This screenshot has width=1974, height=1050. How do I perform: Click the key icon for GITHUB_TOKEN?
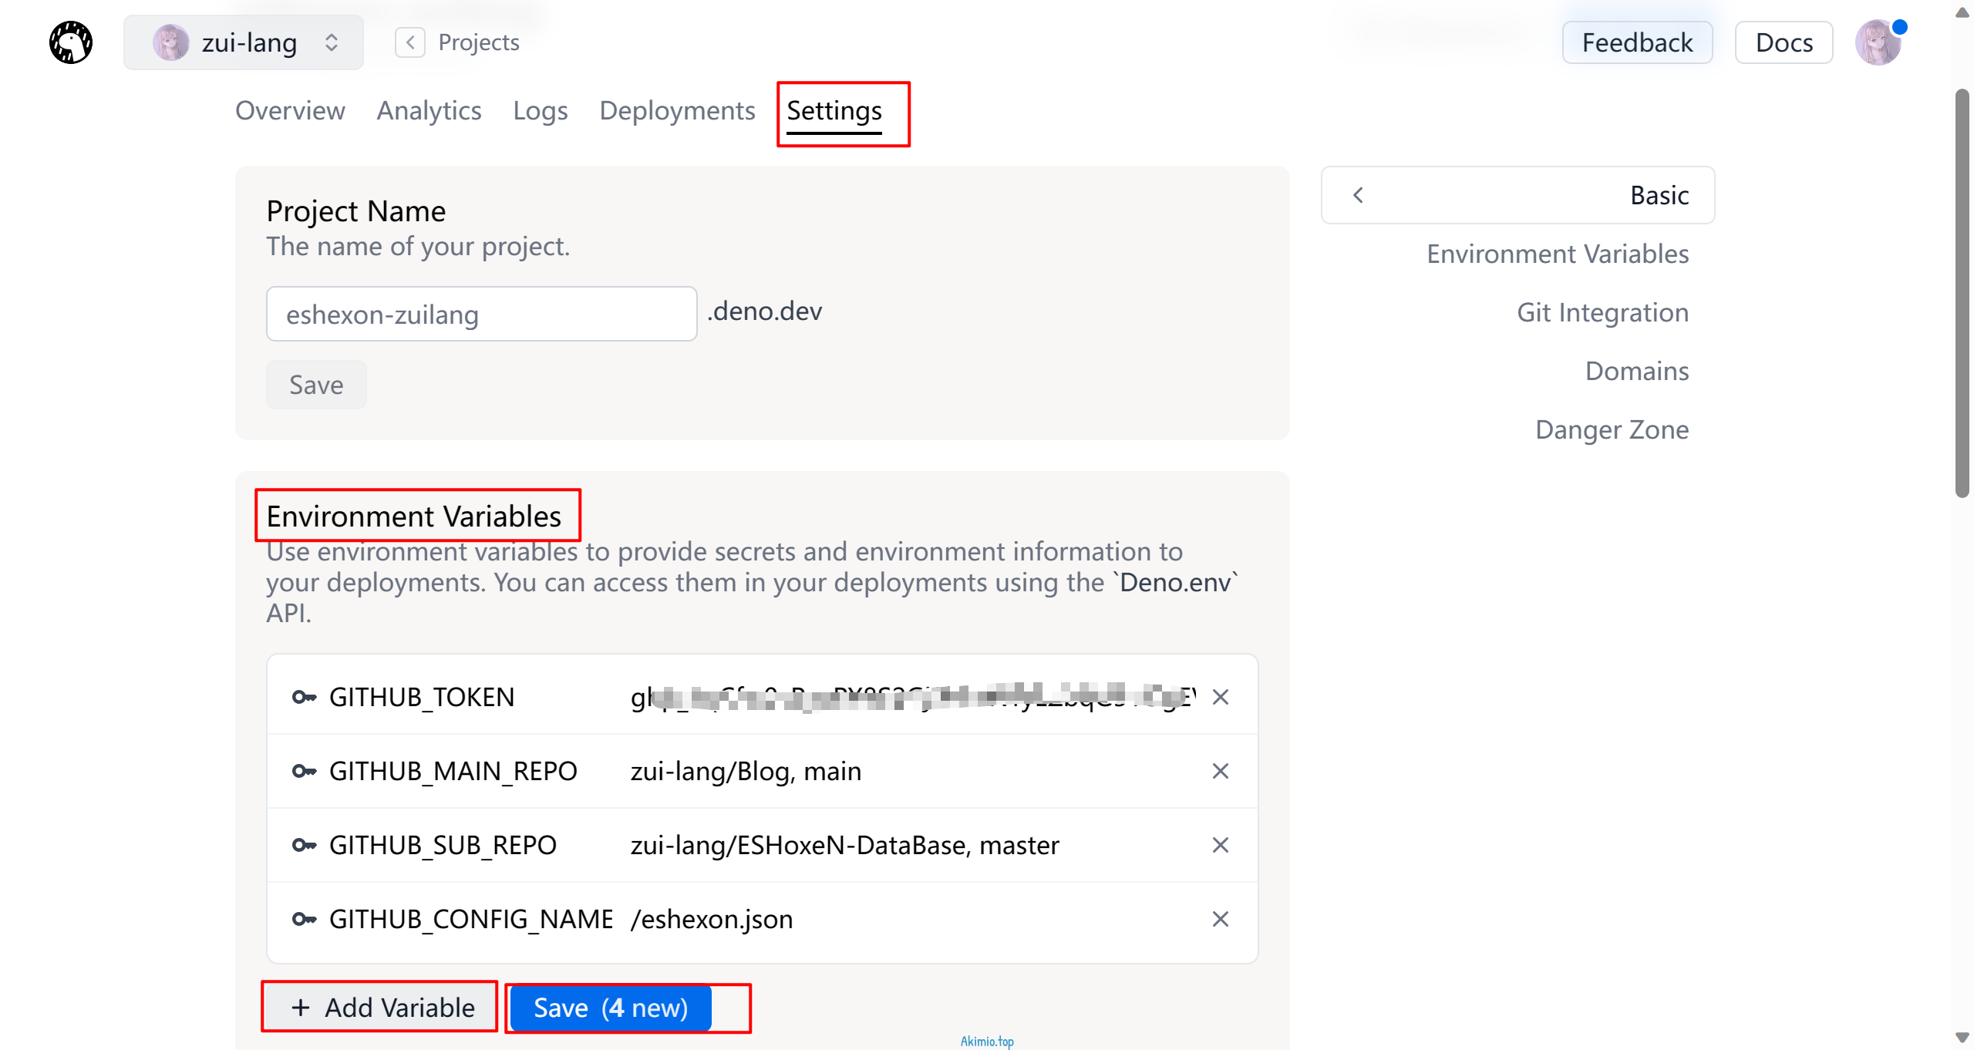coord(304,698)
